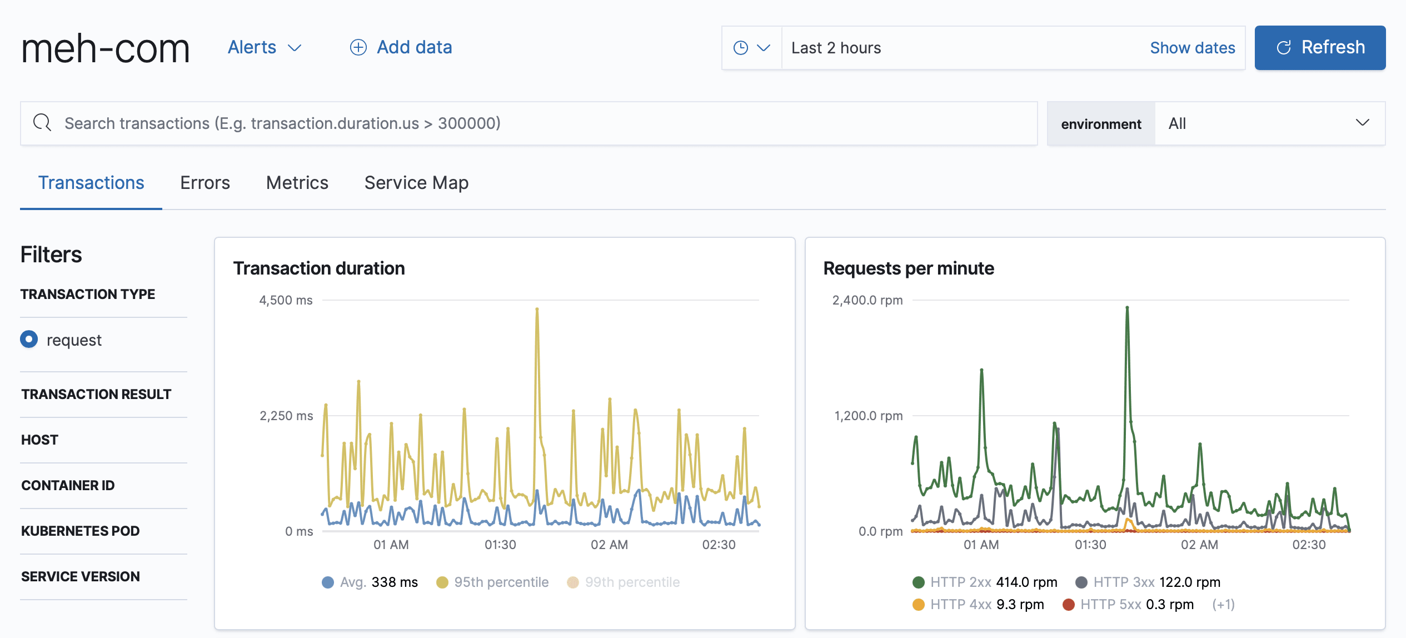Expand the Transaction Result filter
Screen dimensions: 1406x638
click(x=96, y=394)
